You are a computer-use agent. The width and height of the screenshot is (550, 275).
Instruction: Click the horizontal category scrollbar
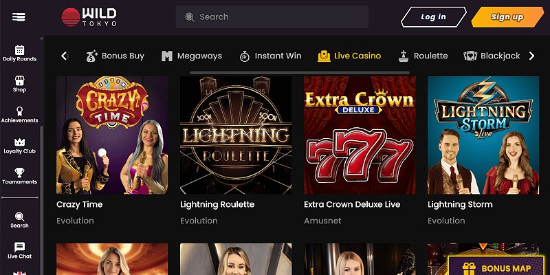300,73
